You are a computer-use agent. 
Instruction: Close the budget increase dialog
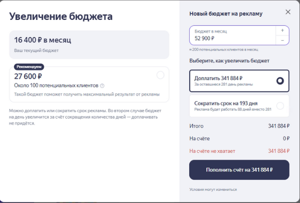pos(288,12)
